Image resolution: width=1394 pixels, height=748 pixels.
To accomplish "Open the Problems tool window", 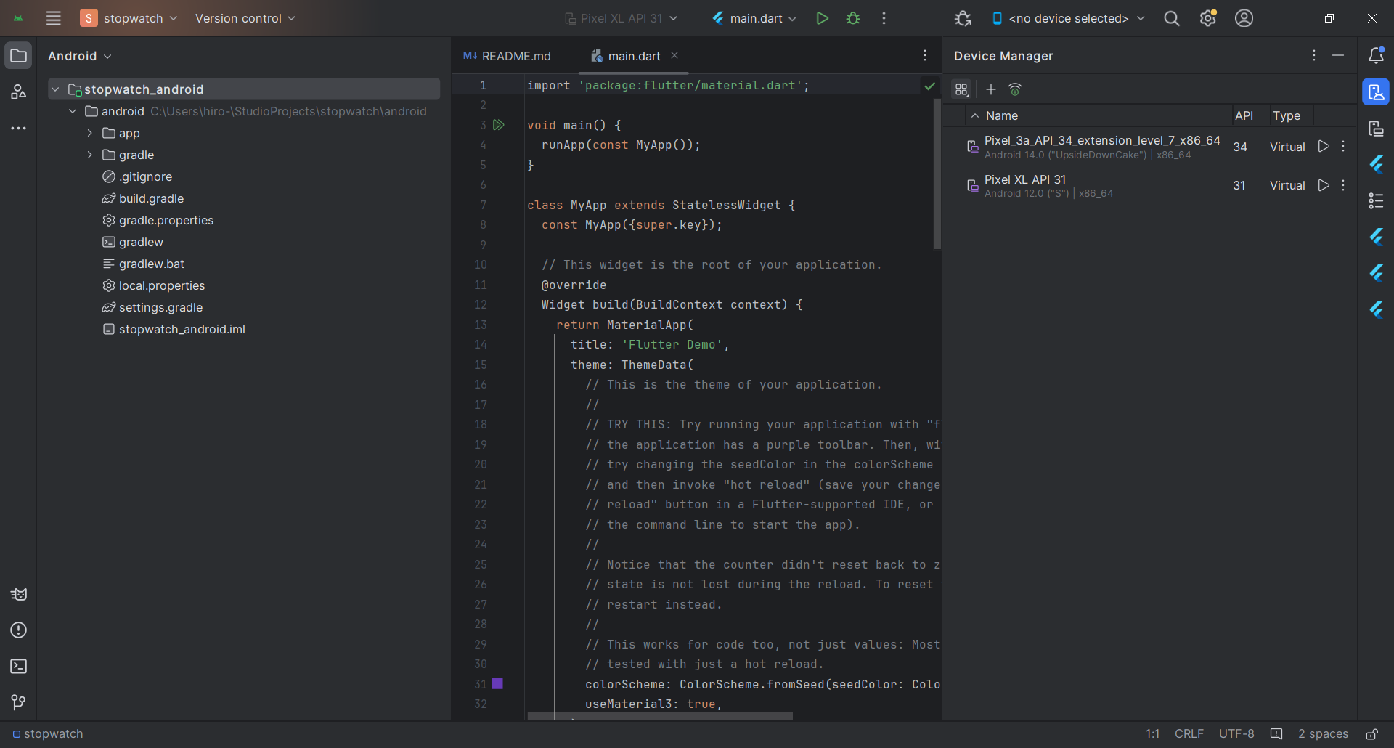I will 19,630.
